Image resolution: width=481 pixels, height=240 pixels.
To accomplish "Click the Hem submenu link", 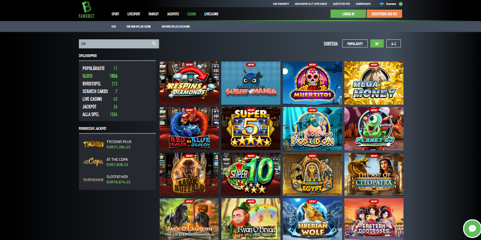I will click(x=114, y=26).
